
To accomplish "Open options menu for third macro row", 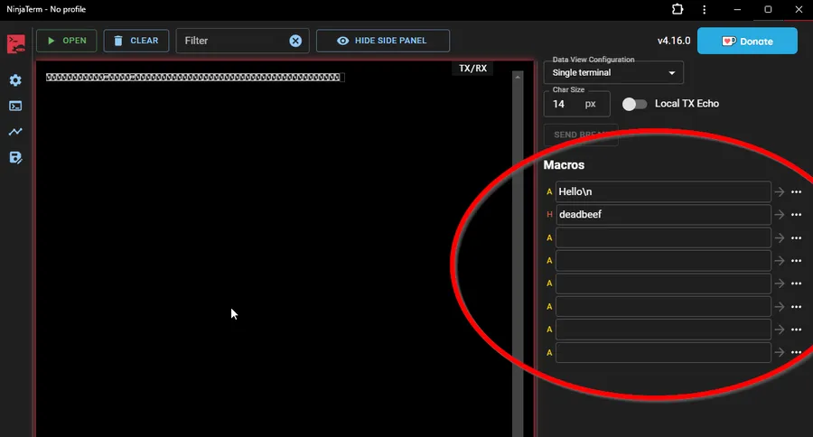I will pyautogui.click(x=796, y=238).
